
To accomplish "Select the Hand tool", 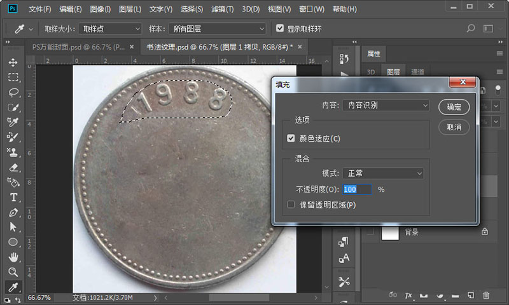I will pos(13,257).
